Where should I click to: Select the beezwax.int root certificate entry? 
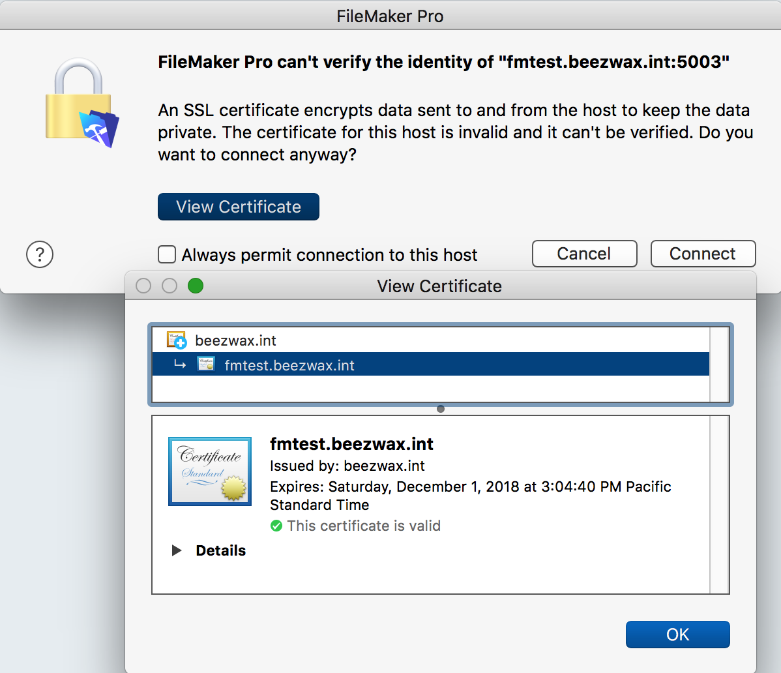pos(391,340)
